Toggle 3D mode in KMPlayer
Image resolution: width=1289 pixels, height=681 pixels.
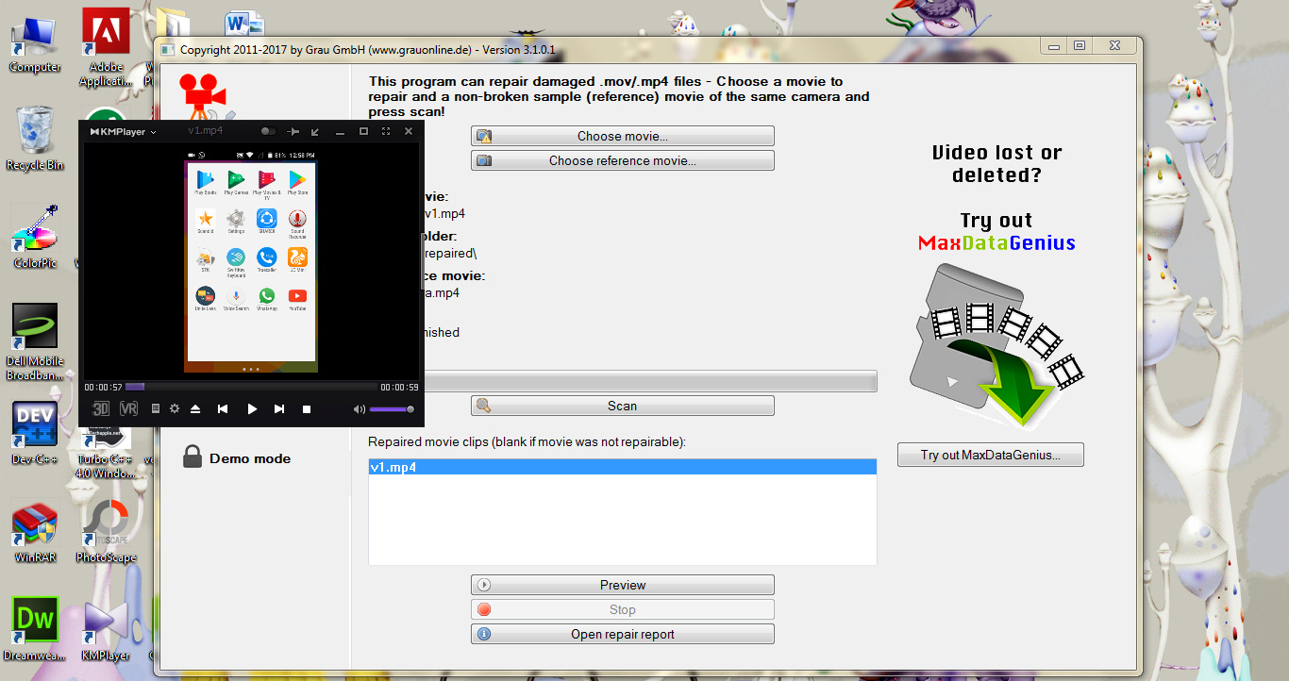(101, 409)
